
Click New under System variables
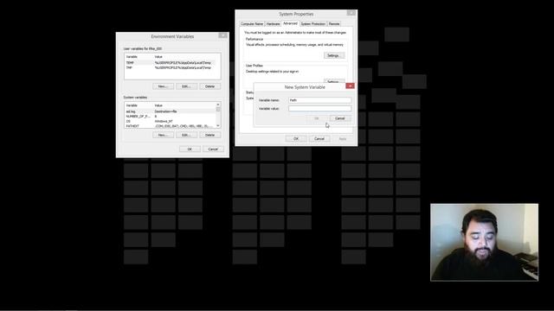tap(163, 135)
